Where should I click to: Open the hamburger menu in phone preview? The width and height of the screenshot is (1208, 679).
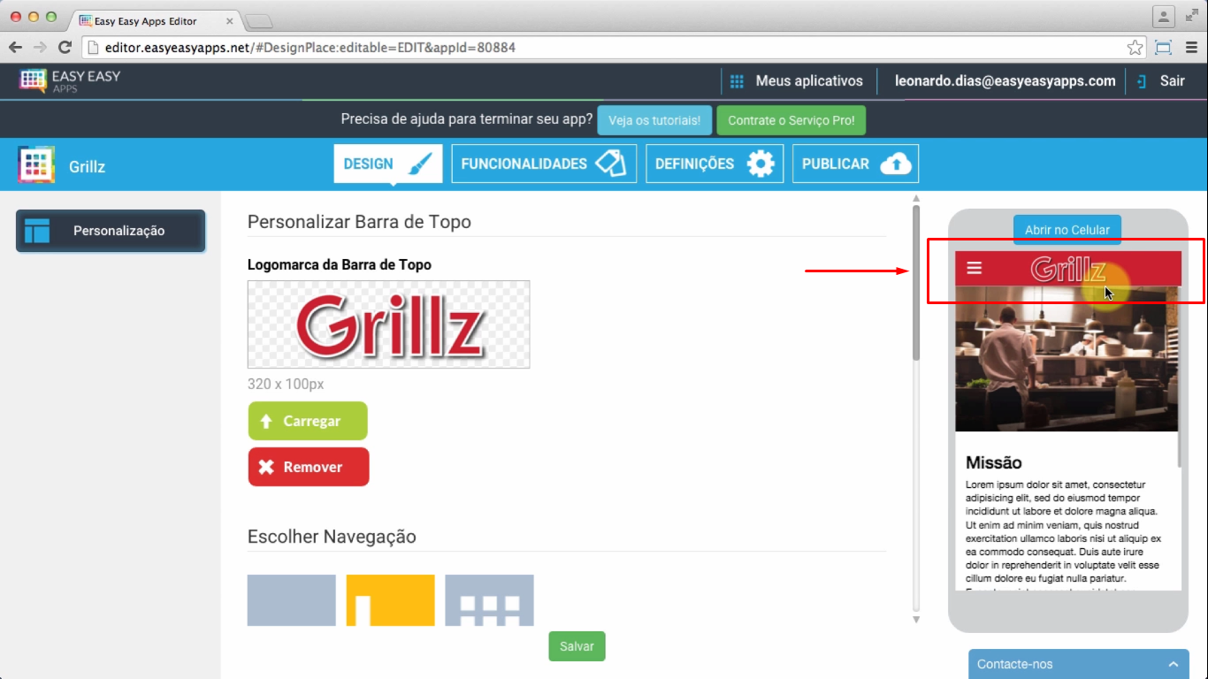[974, 268]
